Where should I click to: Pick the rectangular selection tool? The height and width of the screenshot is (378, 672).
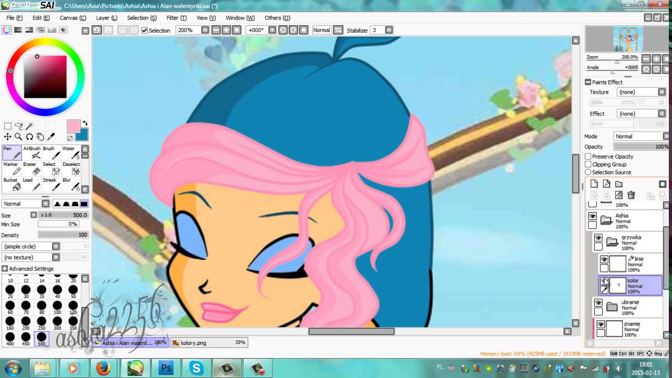tap(8, 126)
